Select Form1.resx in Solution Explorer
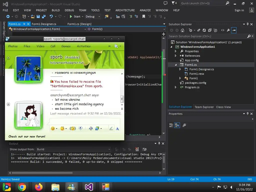 (196, 74)
